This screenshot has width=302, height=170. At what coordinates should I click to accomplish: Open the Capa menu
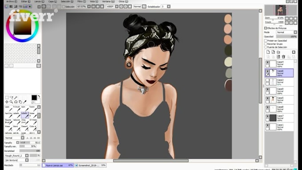pos(52,1)
